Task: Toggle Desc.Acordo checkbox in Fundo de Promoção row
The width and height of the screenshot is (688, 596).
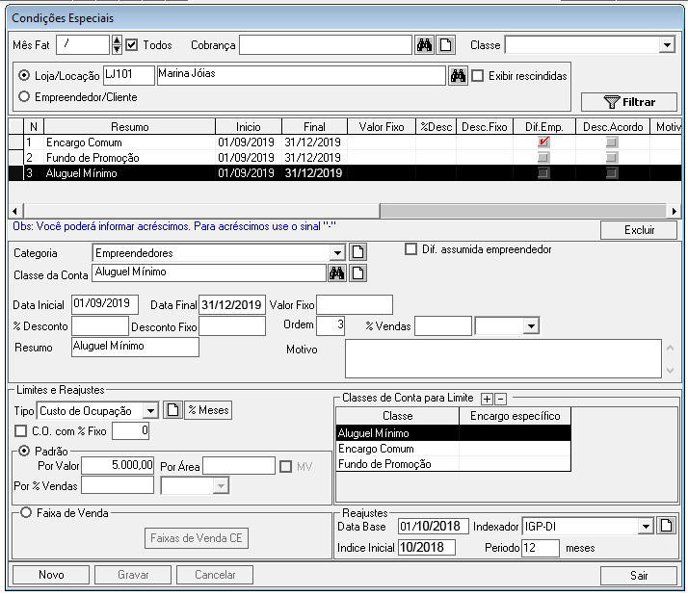Action: coord(612,158)
